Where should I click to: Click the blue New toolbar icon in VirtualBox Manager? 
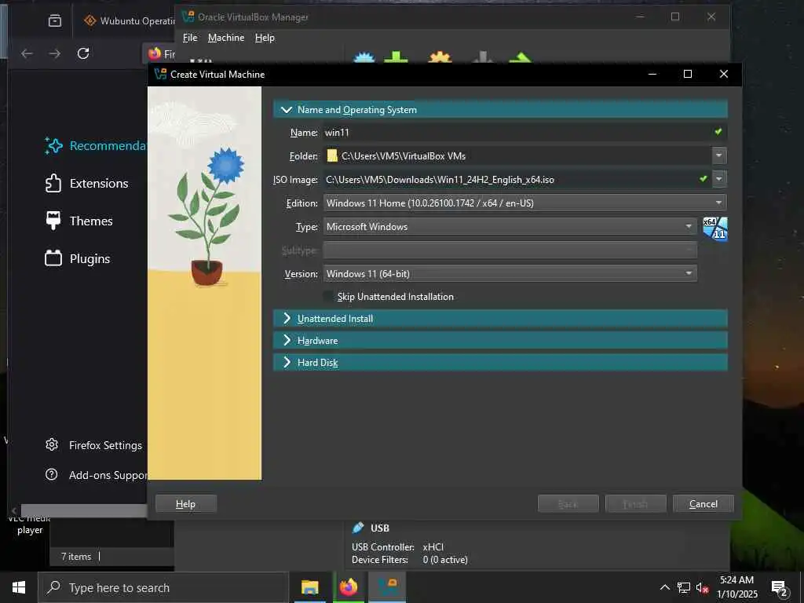point(364,57)
